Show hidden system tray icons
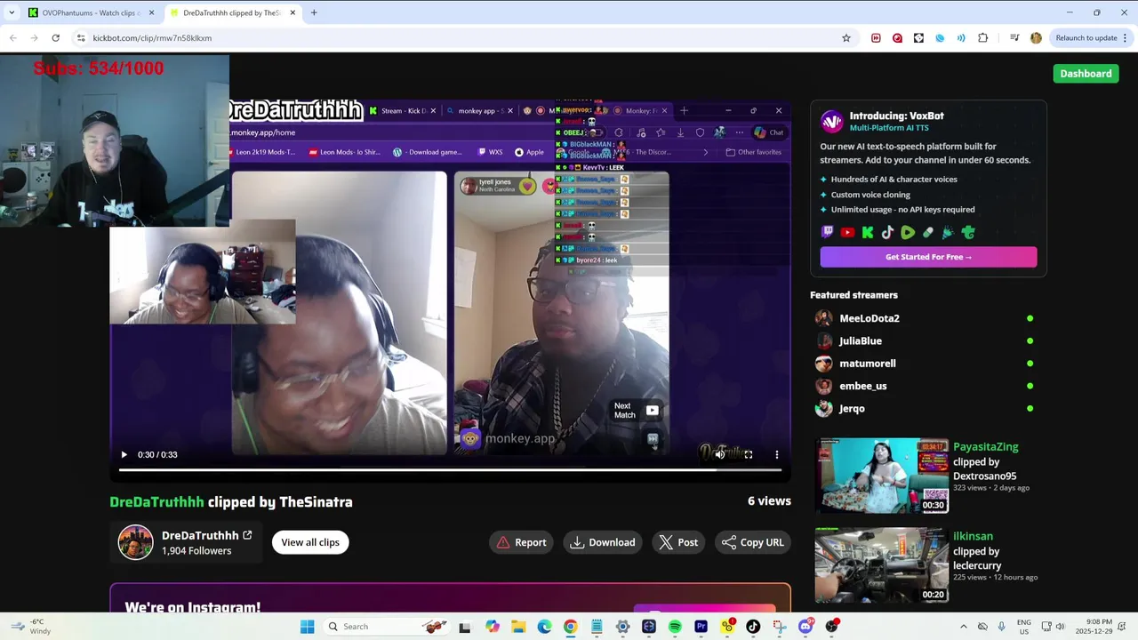 pos(963,627)
